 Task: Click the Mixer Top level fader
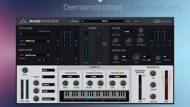point(86,46)
